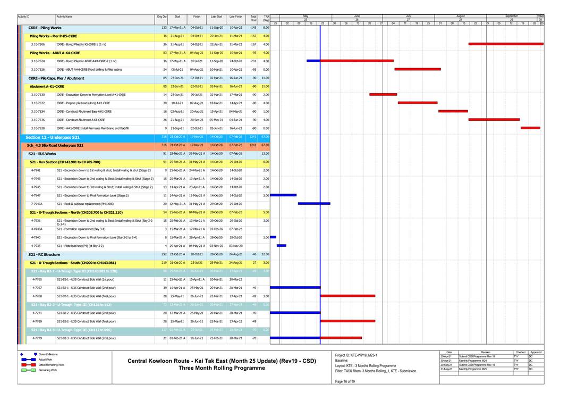Viewport: 577px width, 409px height.
Task: Collapse the Abutment A-K1-CKRE yellow group row
Action: [47, 86]
